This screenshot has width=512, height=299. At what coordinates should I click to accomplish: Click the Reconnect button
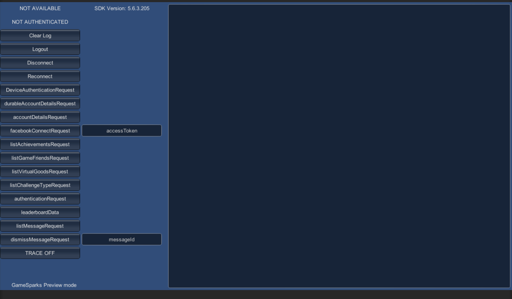click(40, 76)
